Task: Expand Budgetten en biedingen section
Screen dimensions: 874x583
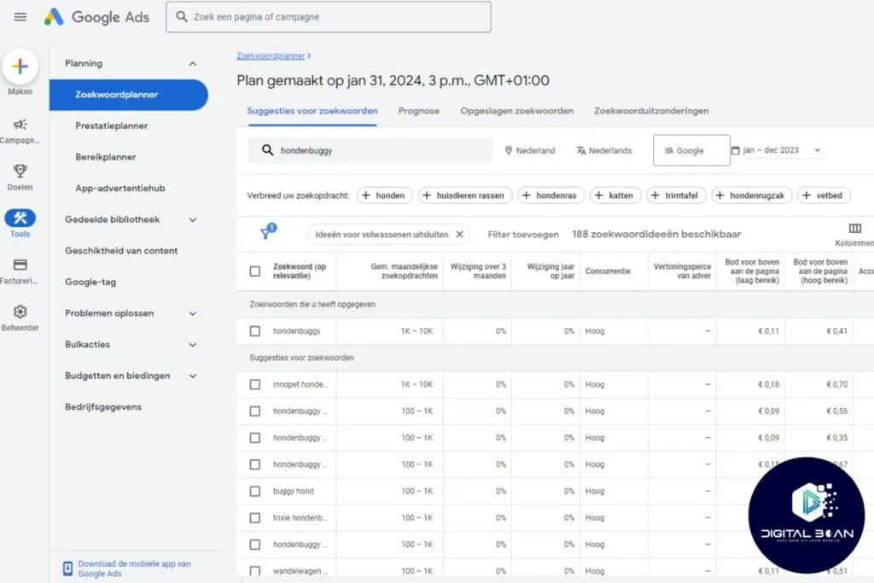Action: 192,376
